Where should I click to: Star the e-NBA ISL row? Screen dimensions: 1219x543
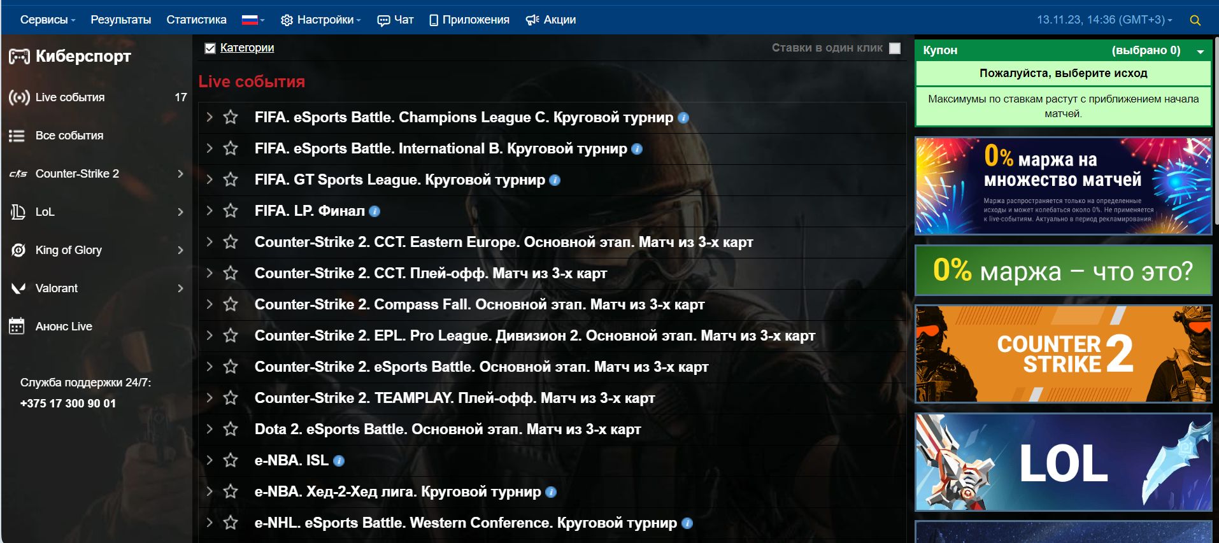click(231, 460)
